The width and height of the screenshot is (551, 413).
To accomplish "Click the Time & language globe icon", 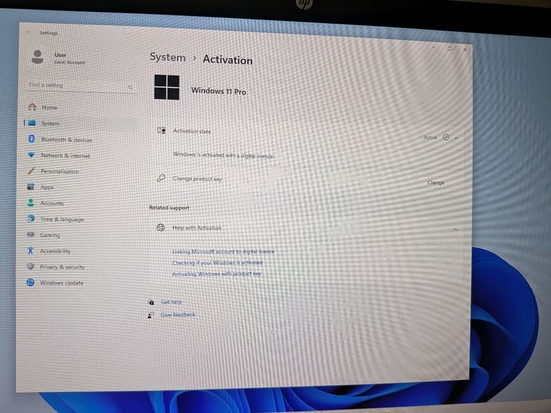I will point(31,219).
